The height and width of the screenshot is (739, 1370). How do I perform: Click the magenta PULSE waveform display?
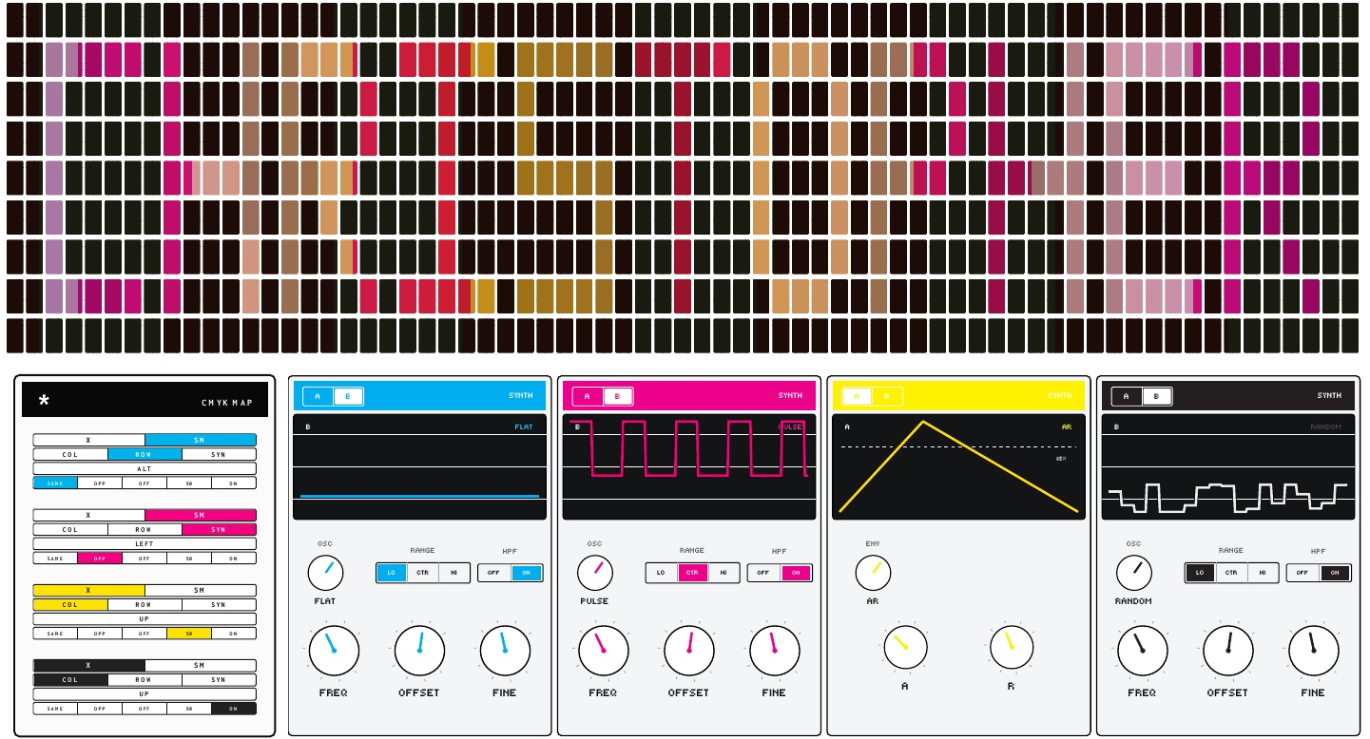pos(689,466)
